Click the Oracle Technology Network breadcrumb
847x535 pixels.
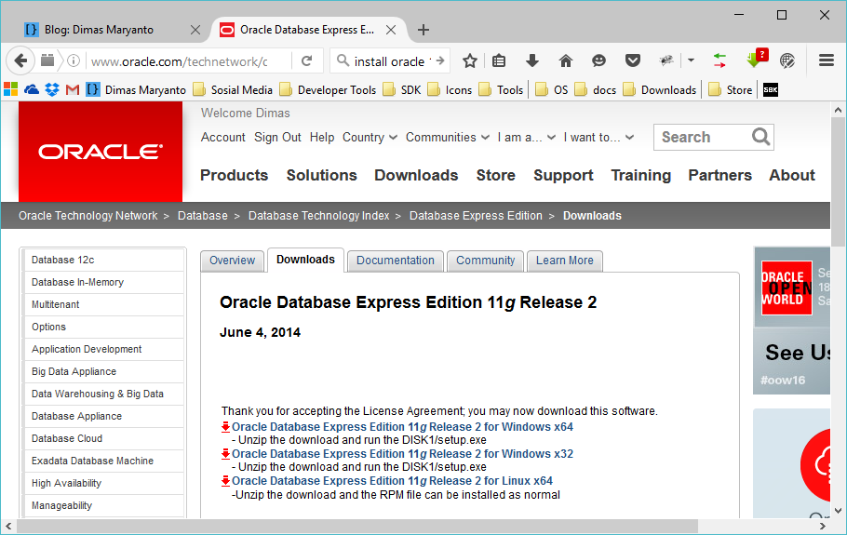[88, 216]
